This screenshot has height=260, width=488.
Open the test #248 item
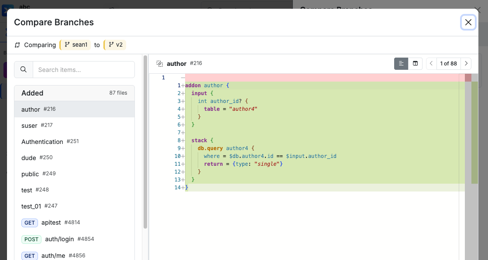pos(74,190)
